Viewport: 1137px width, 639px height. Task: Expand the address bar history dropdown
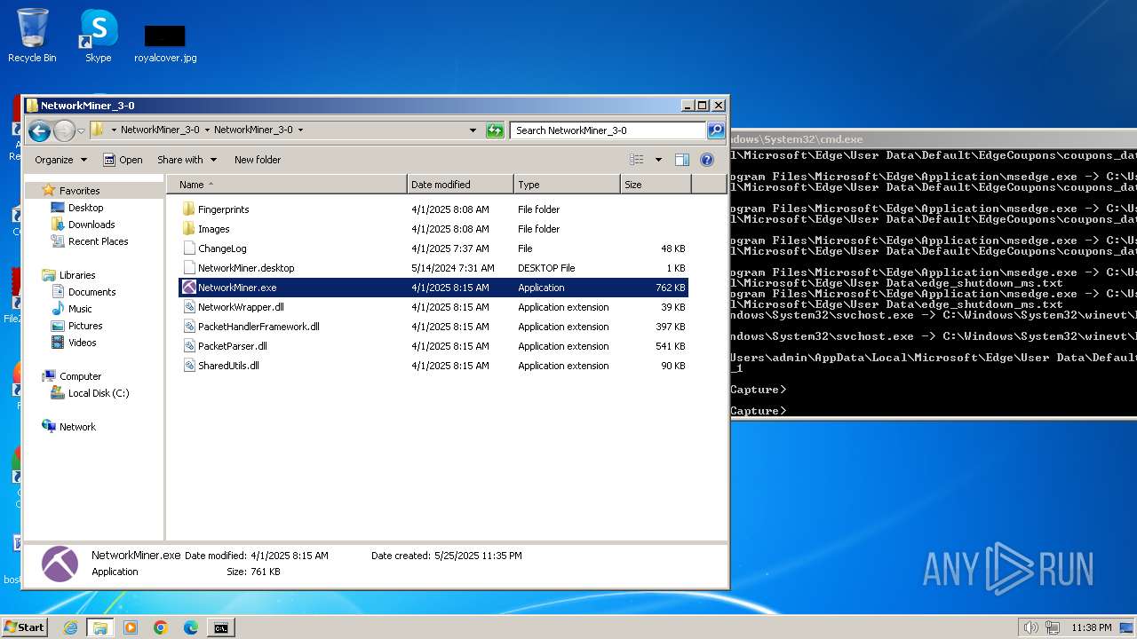click(473, 130)
